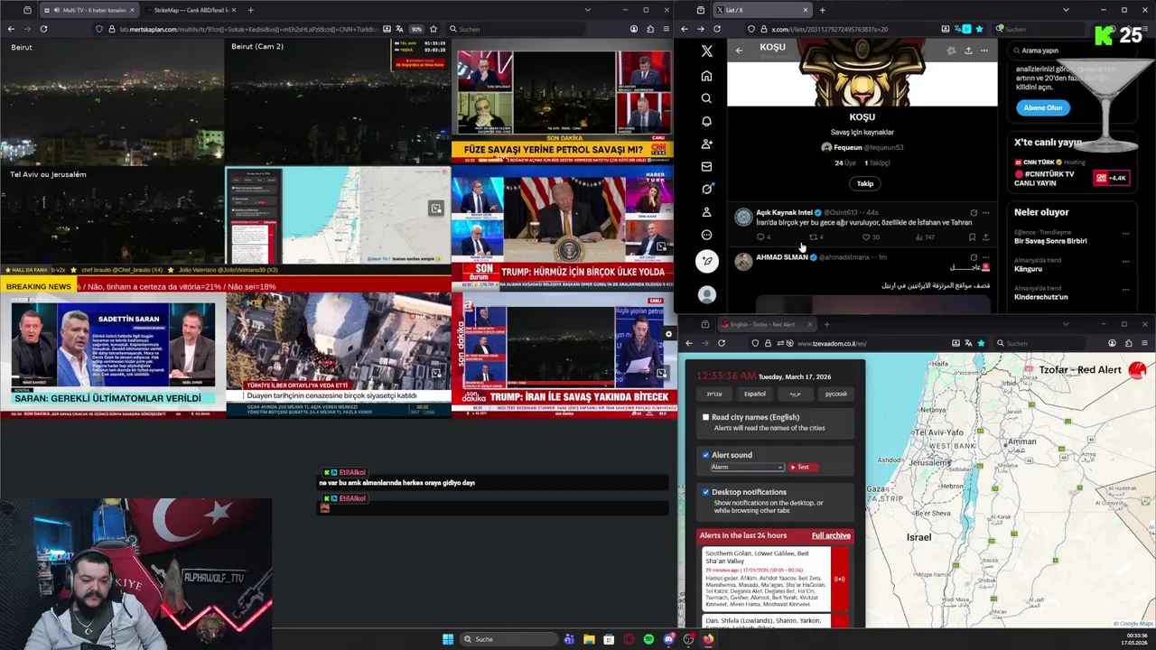The image size is (1156, 650).
Task: Click the Windows taskbar Suche search box
Action: (x=508, y=639)
